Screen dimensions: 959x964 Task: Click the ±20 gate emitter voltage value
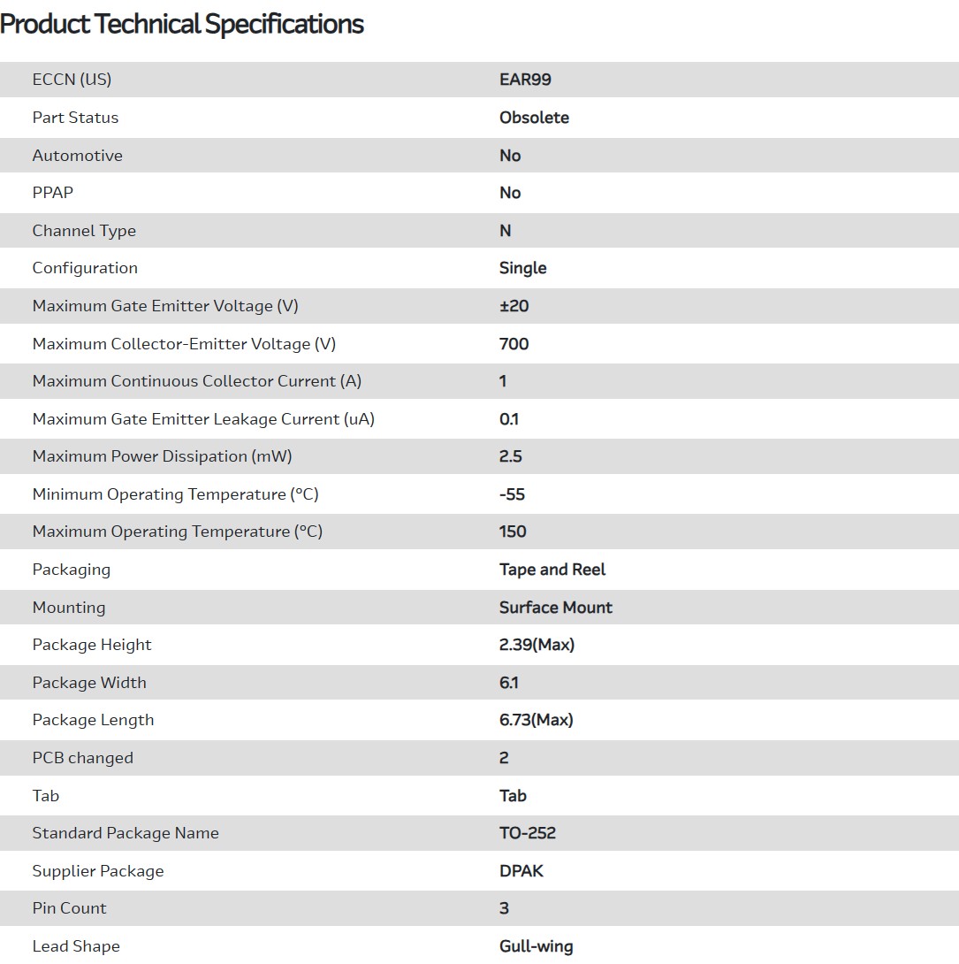514,306
